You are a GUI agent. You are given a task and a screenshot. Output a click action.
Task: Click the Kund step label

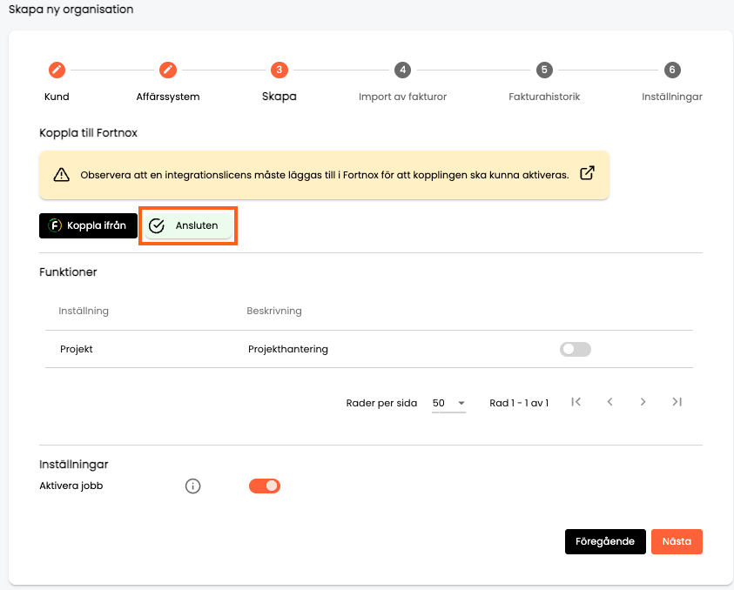(x=57, y=97)
